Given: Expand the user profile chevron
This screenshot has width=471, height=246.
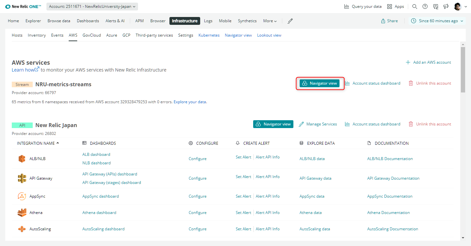Looking at the screenshot, I should (x=466, y=7).
